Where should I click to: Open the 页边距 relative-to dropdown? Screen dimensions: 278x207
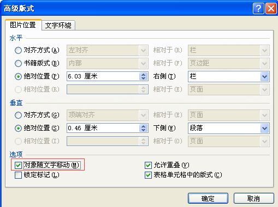264,63
